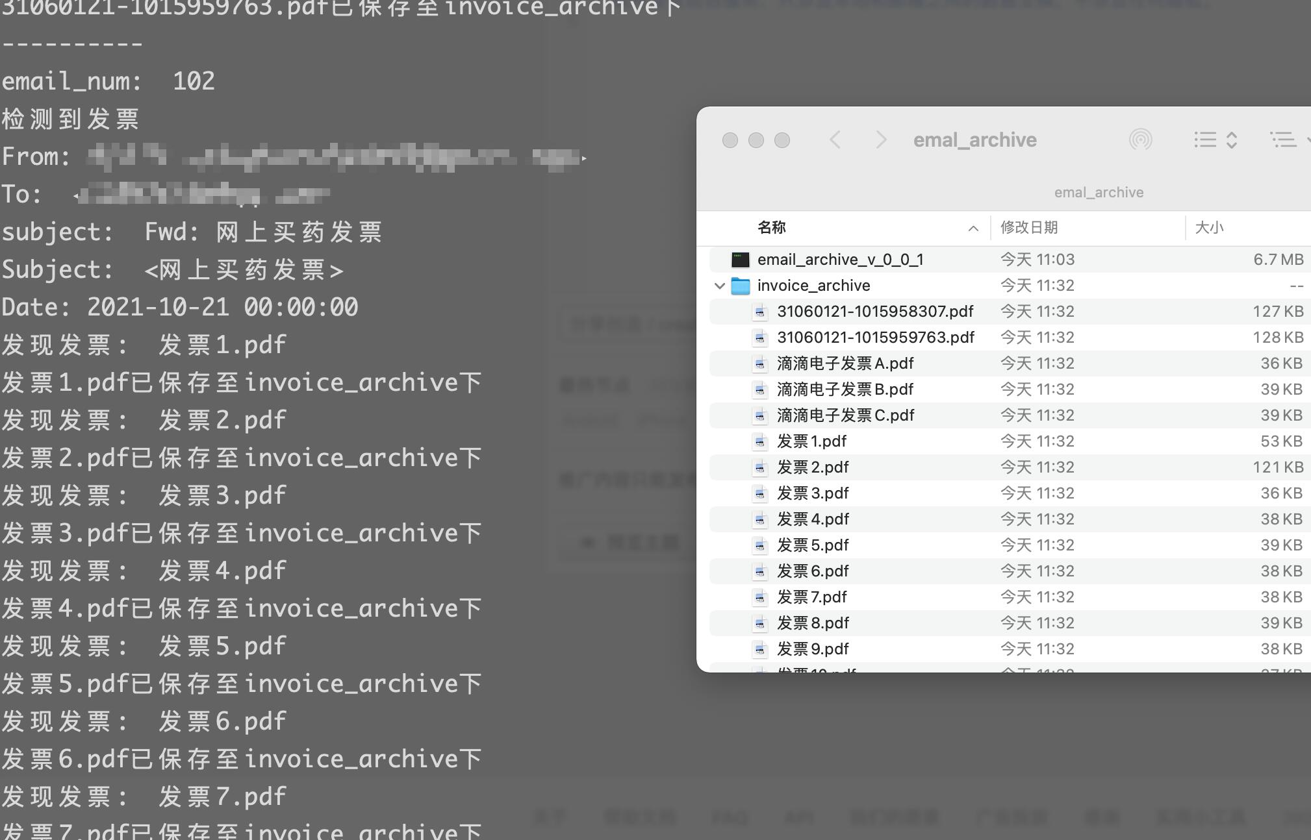Sort by 修改日期 column header
1311x840 pixels.
click(x=1029, y=227)
